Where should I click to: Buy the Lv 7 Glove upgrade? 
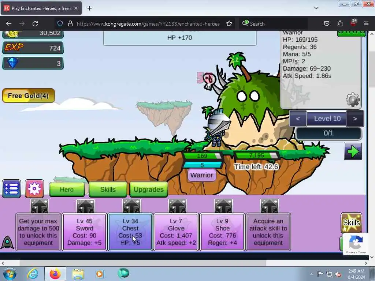click(176, 232)
